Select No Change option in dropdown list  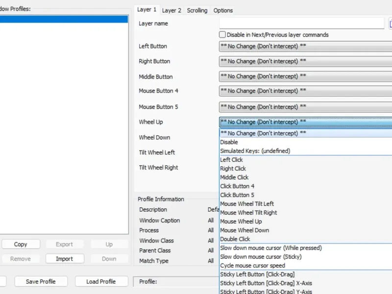click(x=305, y=133)
